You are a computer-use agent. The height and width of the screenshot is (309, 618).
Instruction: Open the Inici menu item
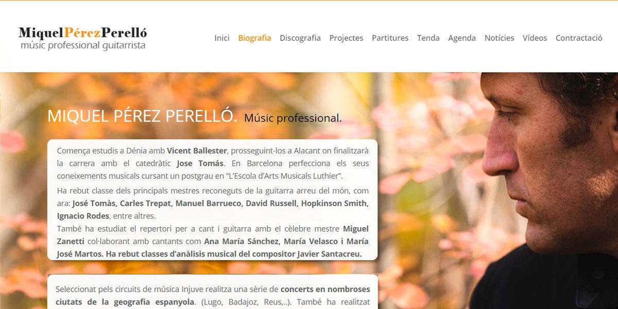click(x=222, y=38)
